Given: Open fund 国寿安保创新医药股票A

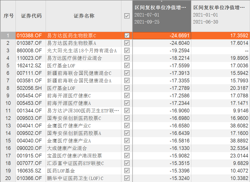Looking at the screenshot, I should 74,133.
